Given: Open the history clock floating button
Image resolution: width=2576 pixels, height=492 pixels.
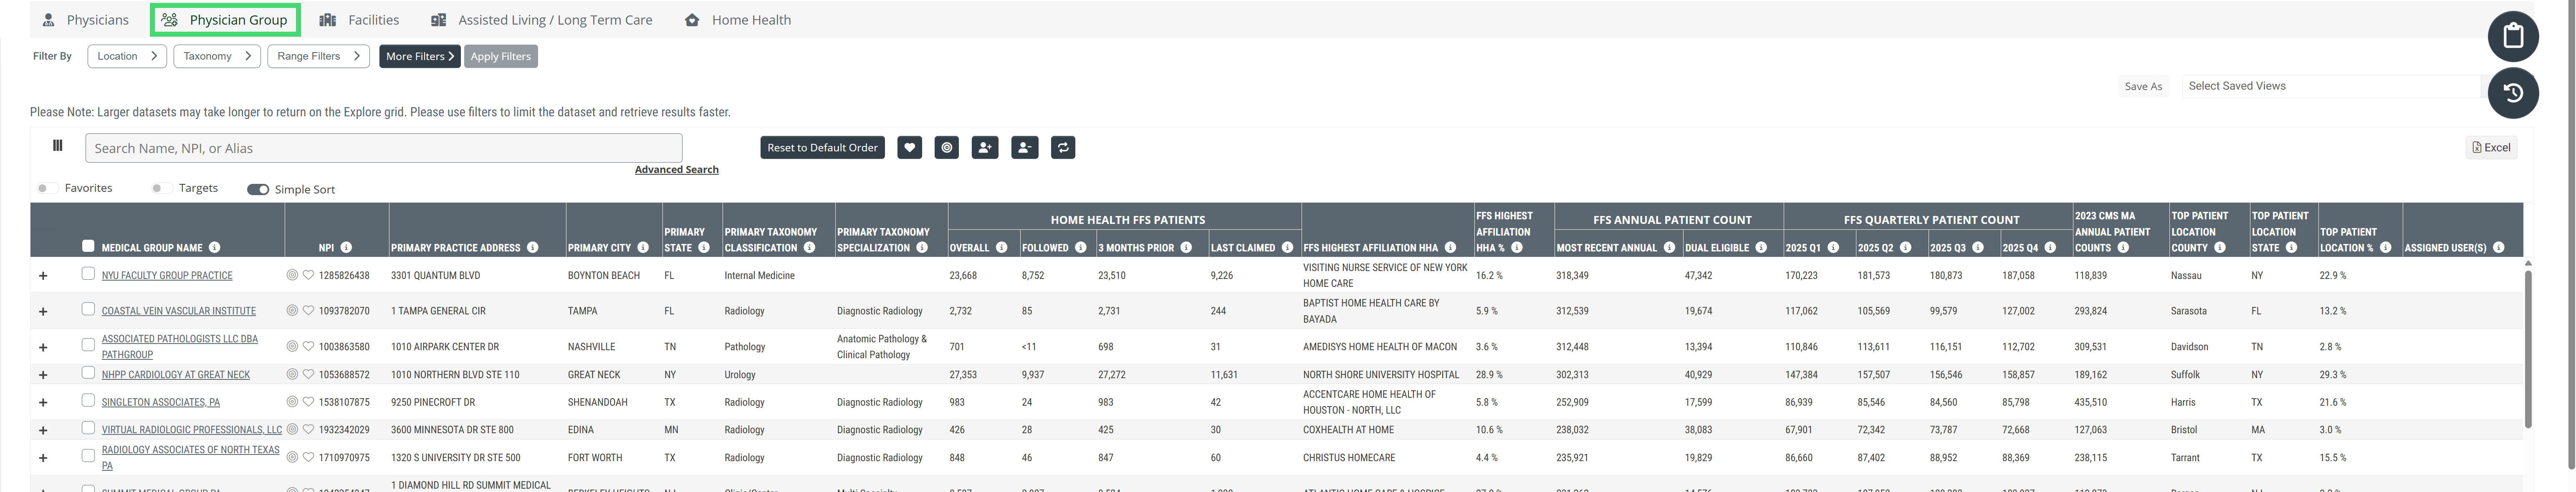Looking at the screenshot, I should coord(2513,93).
